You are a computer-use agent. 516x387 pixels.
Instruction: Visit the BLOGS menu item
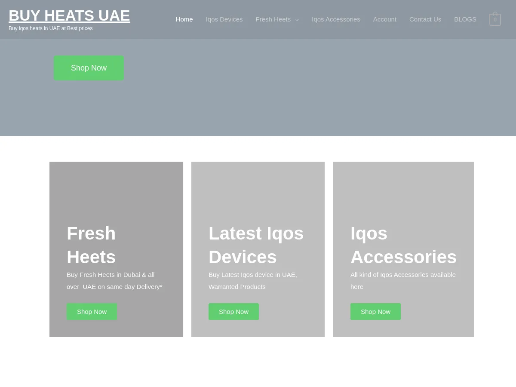tap(465, 19)
